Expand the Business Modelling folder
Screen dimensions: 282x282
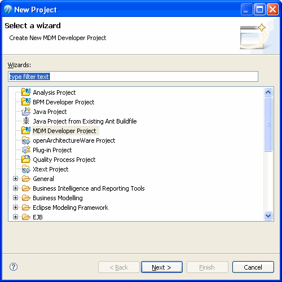click(x=16, y=198)
